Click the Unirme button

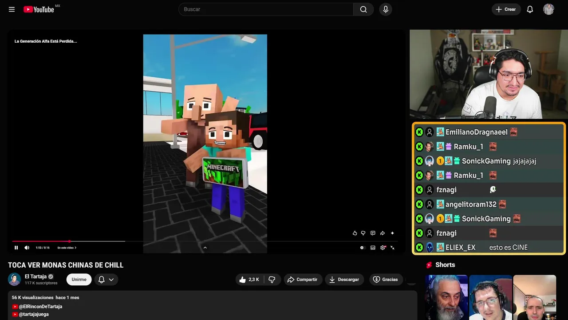pyautogui.click(x=79, y=280)
